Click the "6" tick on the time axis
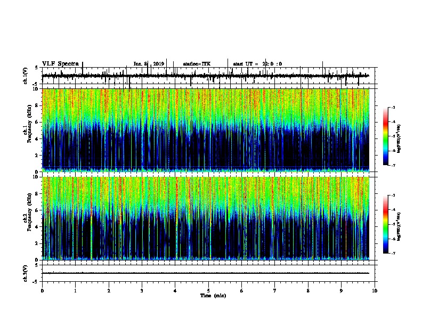 tap(242, 291)
